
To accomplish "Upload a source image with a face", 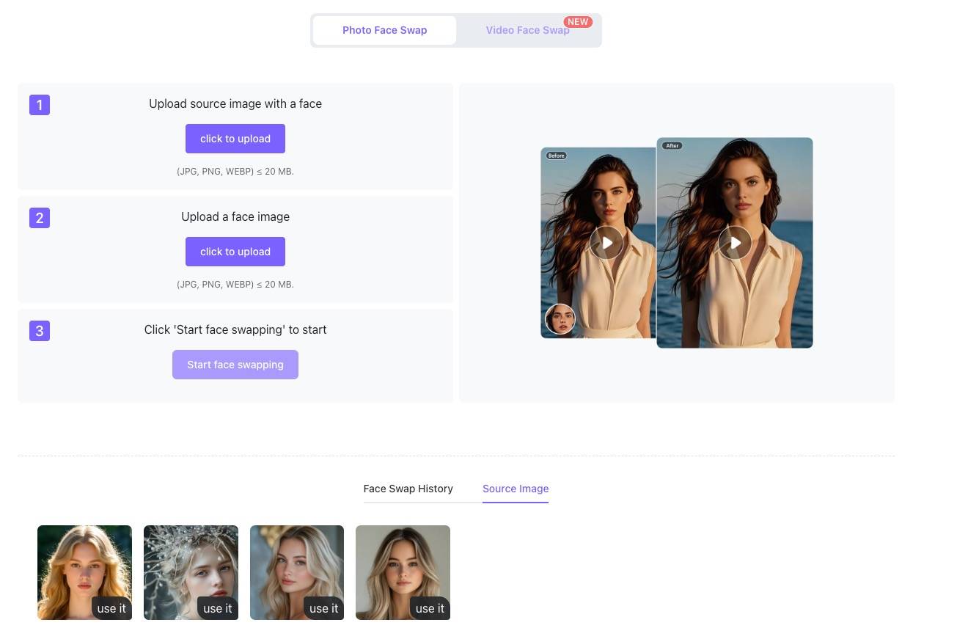I will coord(235,139).
